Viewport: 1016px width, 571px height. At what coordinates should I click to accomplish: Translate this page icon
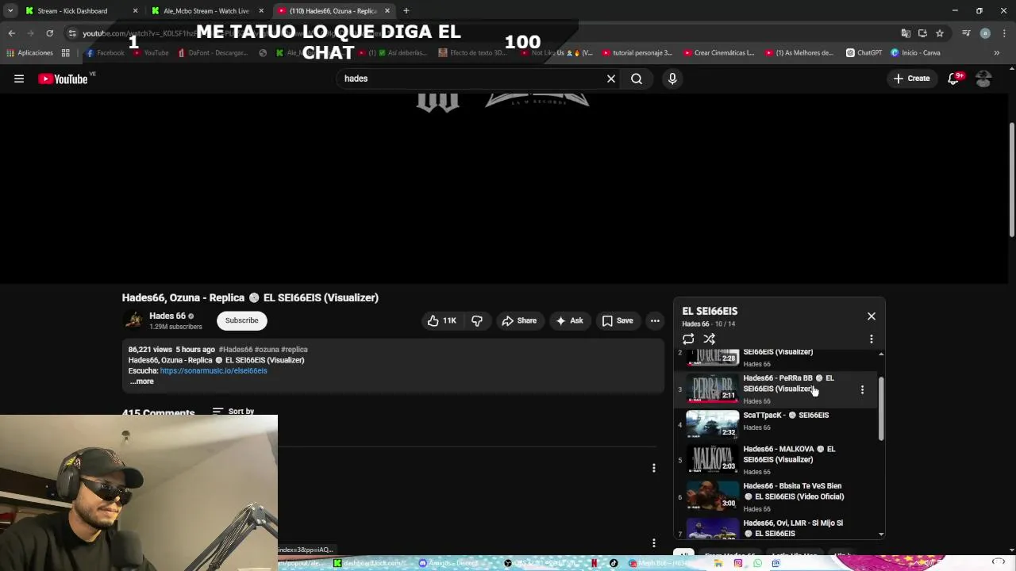906,33
